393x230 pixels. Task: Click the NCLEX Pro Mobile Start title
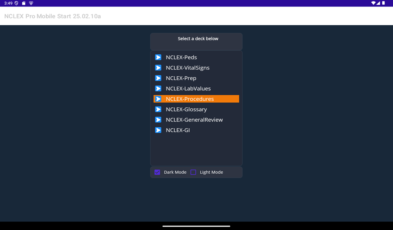[x=53, y=16]
